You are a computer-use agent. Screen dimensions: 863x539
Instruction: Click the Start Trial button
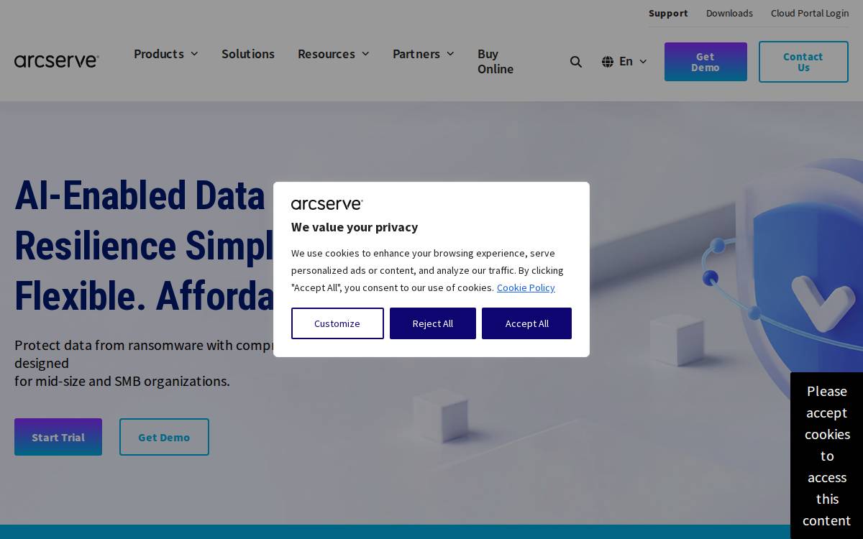pyautogui.click(x=58, y=437)
